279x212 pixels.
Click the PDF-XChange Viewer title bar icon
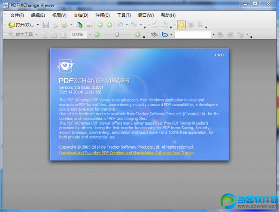click(6, 5)
